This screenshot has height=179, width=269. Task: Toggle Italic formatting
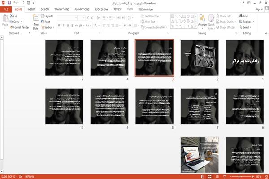(x=63, y=26)
